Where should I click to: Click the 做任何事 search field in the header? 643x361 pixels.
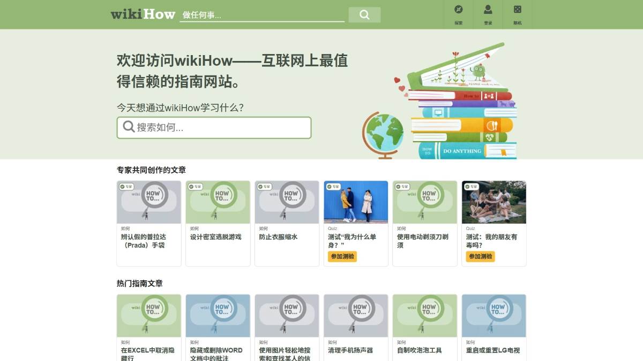coord(261,14)
